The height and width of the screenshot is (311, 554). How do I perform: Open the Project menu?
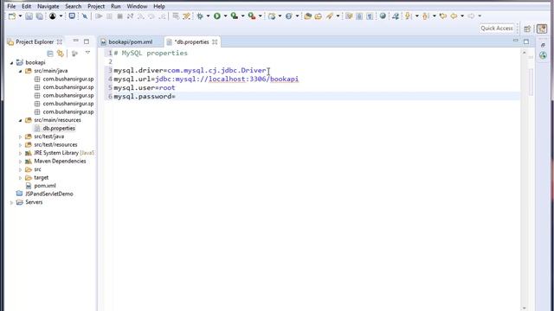point(96,6)
